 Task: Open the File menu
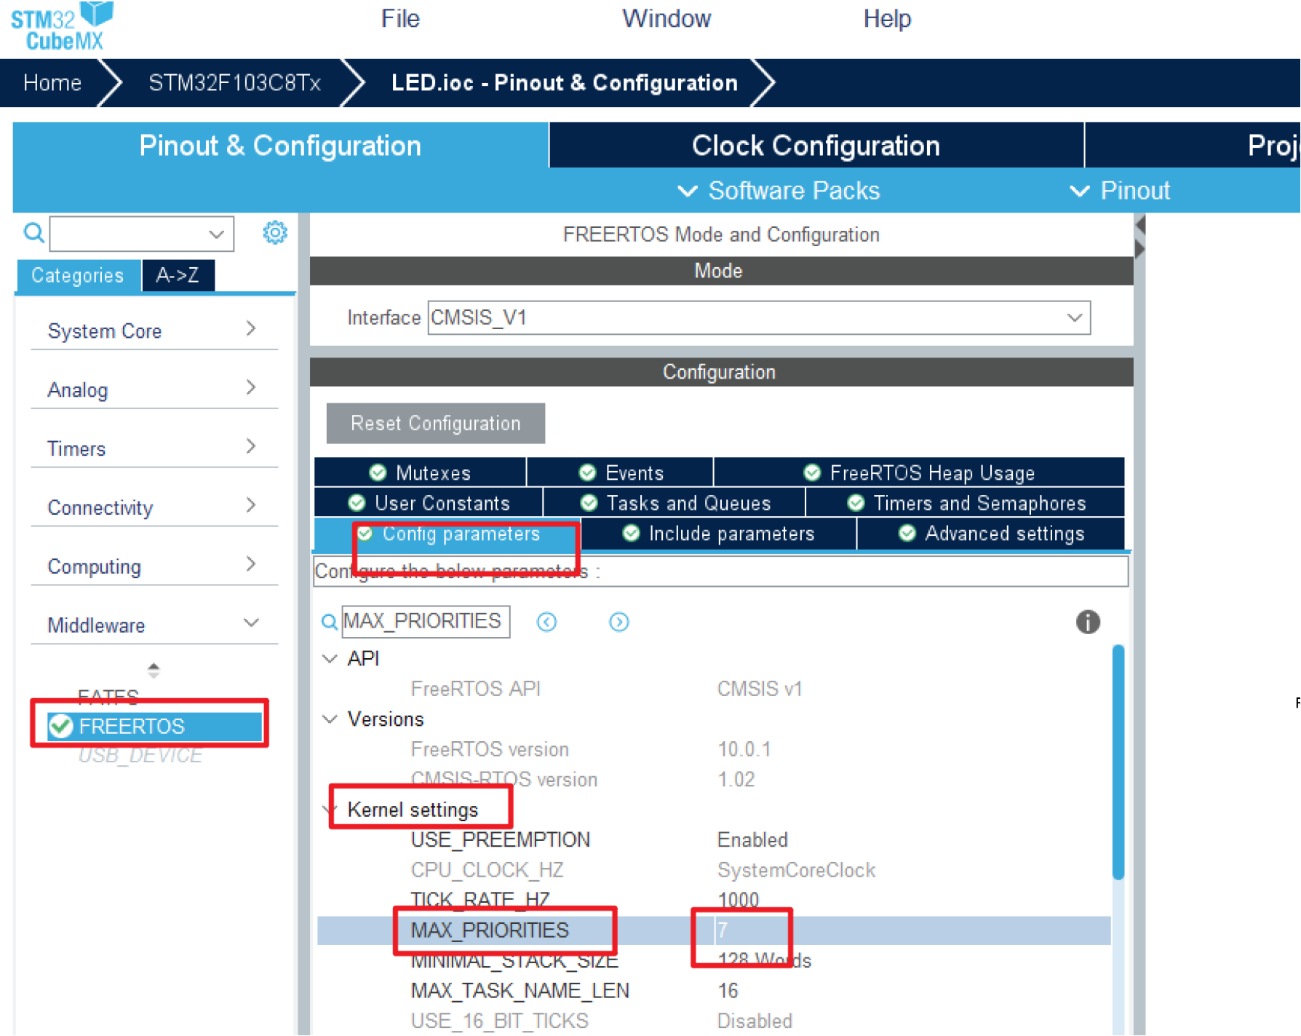tap(400, 18)
